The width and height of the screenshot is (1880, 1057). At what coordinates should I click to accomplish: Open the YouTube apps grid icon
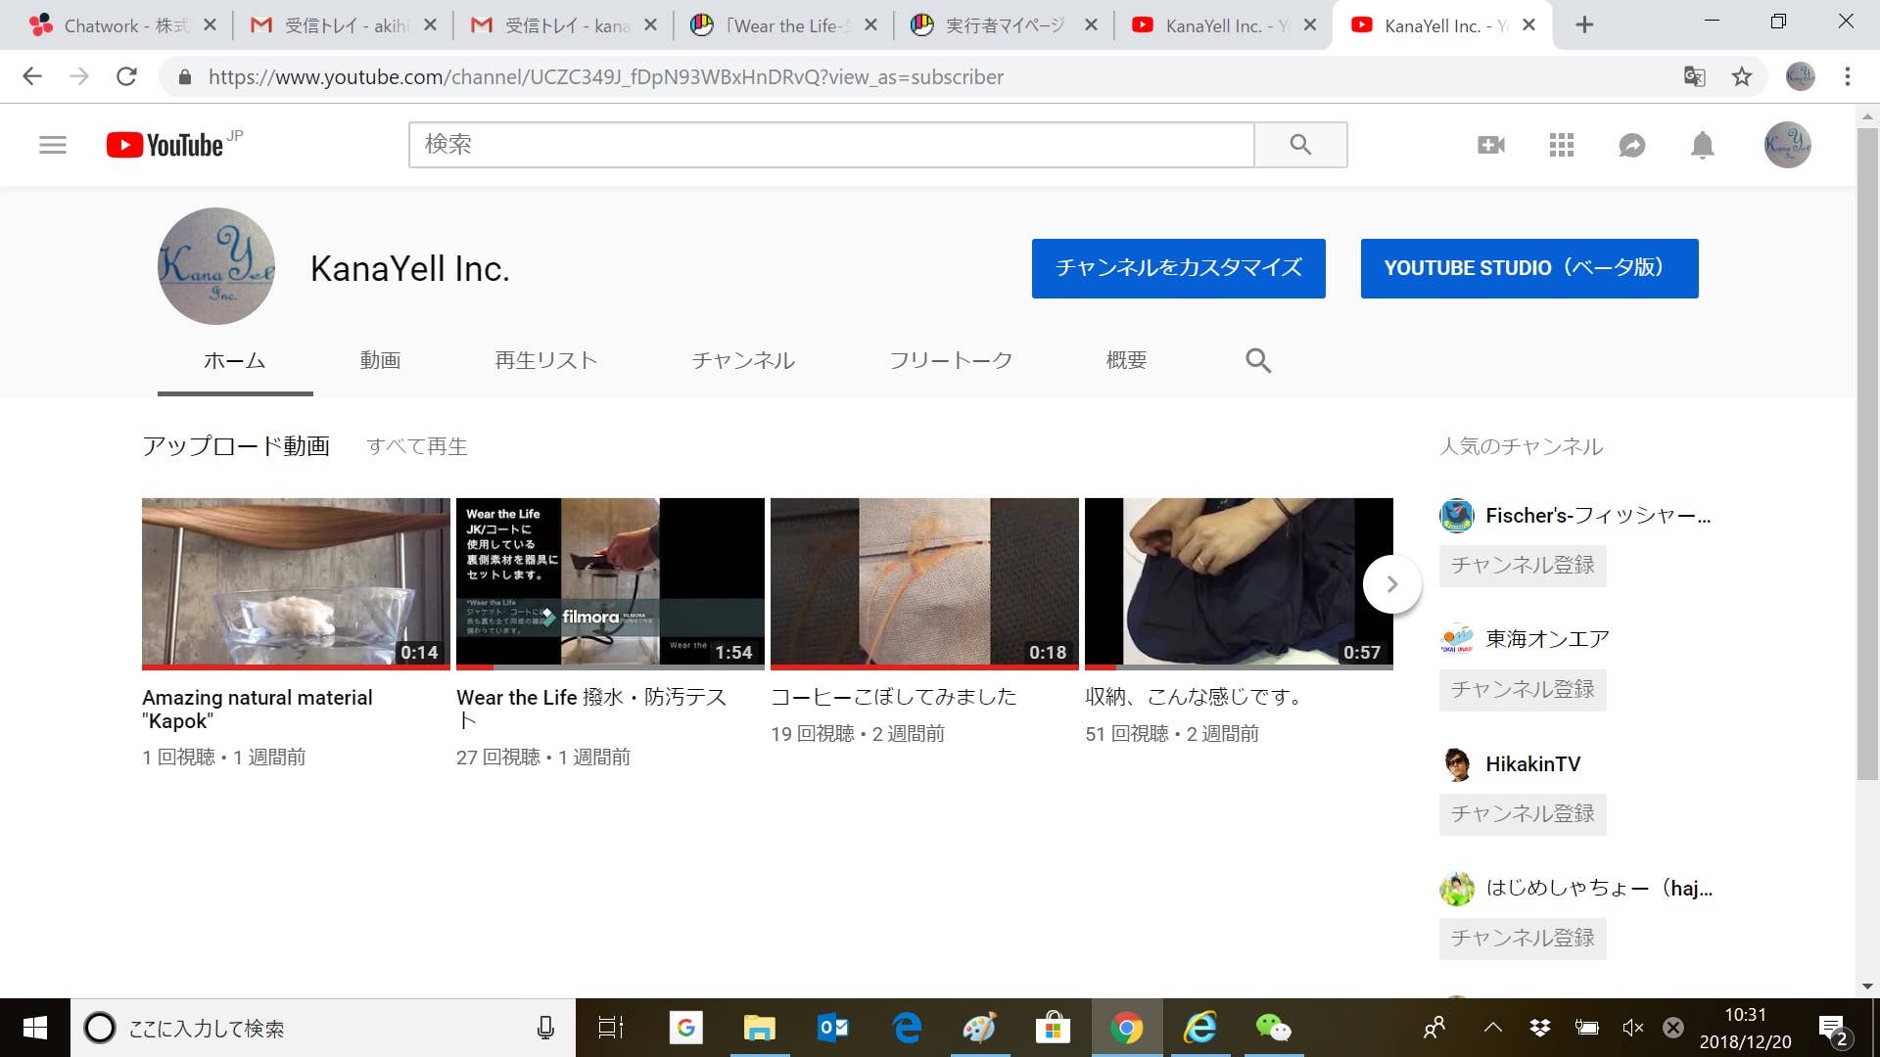pyautogui.click(x=1562, y=145)
